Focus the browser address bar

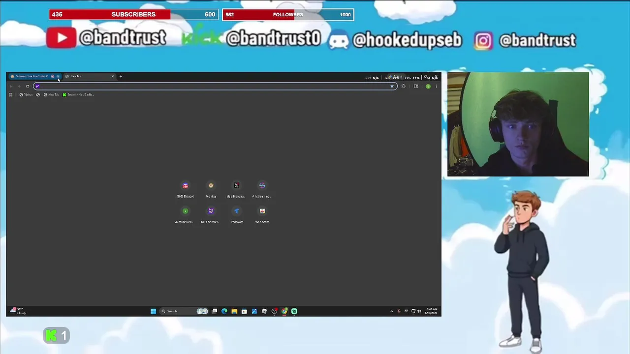(215, 86)
